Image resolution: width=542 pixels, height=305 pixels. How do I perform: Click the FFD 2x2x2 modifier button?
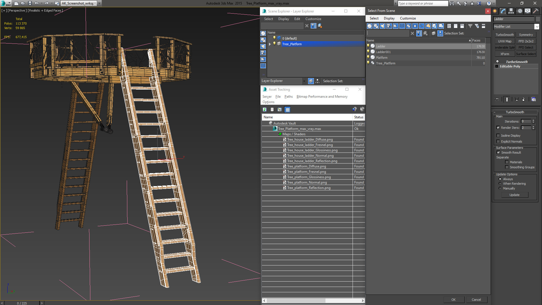pos(526,41)
